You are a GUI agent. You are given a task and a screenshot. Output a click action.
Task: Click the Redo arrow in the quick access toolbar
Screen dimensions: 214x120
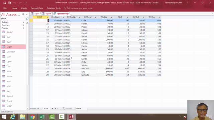coord(20,3)
